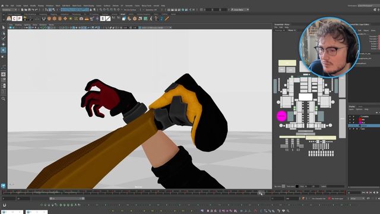
Task: Click the Undo arrow icon
Action: (x=33, y=10)
